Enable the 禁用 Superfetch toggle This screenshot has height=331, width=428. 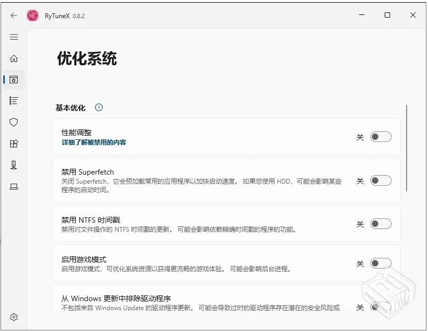[381, 182]
